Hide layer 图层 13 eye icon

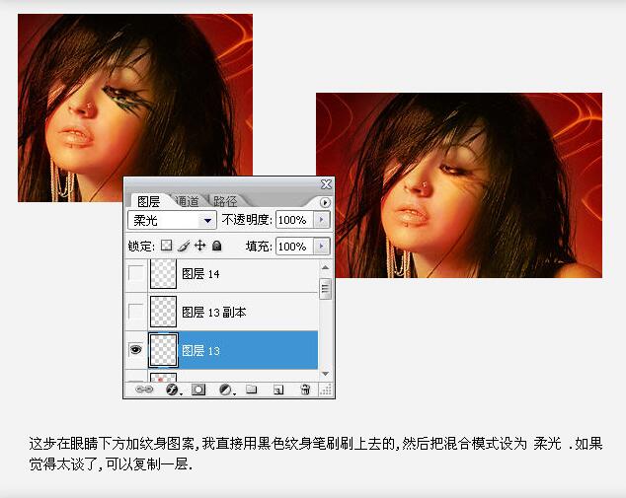pyautogui.click(x=135, y=350)
